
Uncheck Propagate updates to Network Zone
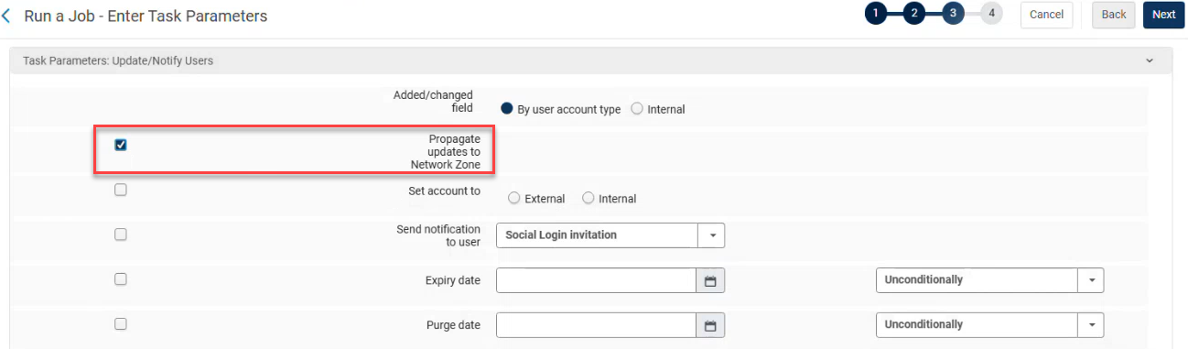point(121,145)
